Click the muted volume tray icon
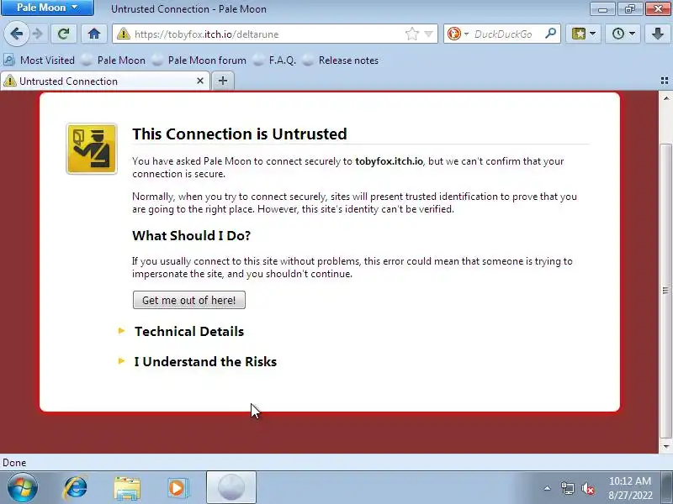This screenshot has height=504, width=673. pyautogui.click(x=587, y=488)
